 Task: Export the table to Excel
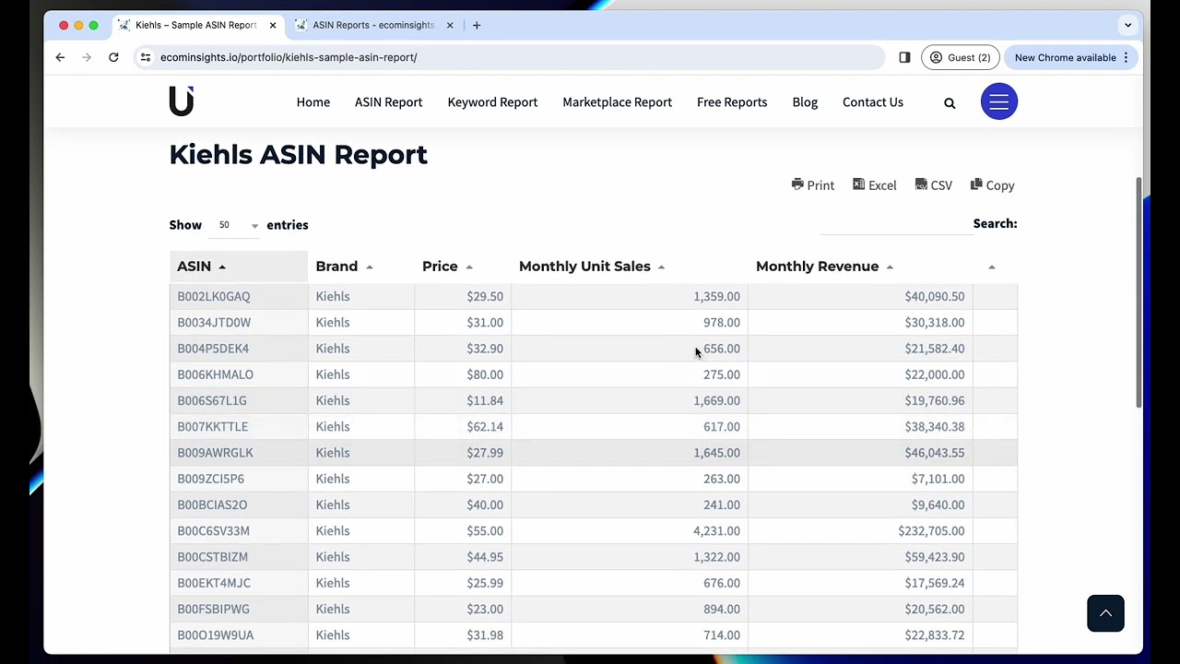click(874, 185)
